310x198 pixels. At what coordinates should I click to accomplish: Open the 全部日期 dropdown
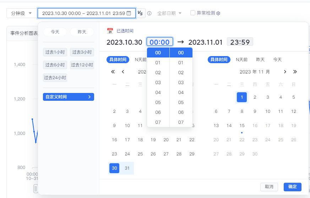(x=169, y=13)
